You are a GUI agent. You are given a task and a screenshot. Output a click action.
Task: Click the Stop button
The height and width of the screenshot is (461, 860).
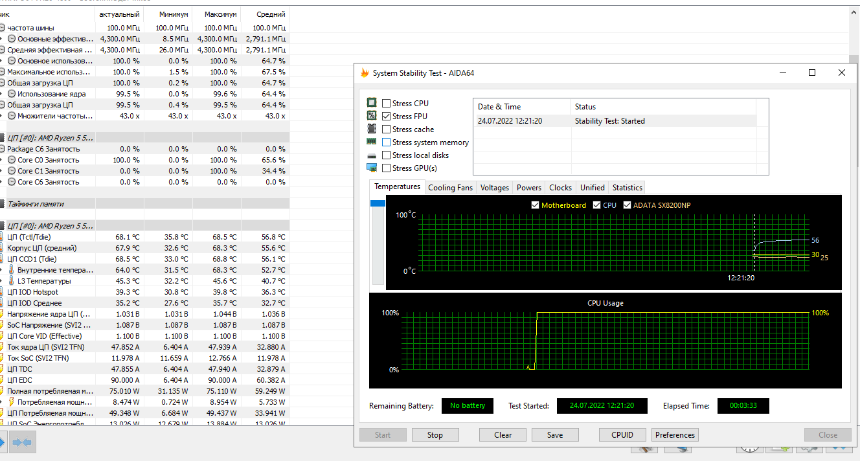(x=435, y=435)
